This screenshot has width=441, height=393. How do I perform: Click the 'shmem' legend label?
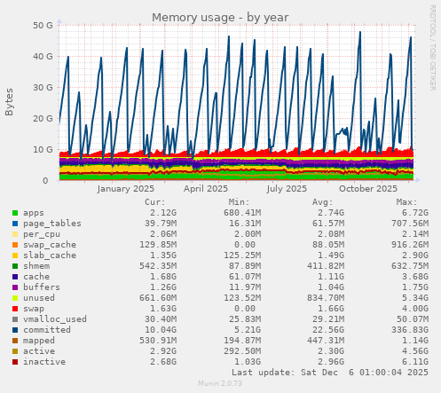(x=36, y=266)
